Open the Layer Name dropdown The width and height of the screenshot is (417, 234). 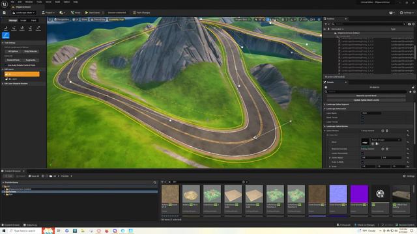(371, 113)
